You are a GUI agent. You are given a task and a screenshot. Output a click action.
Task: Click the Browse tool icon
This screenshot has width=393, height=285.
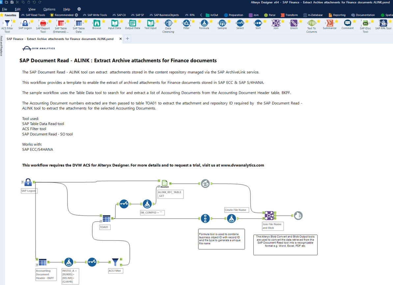[x=97, y=24]
